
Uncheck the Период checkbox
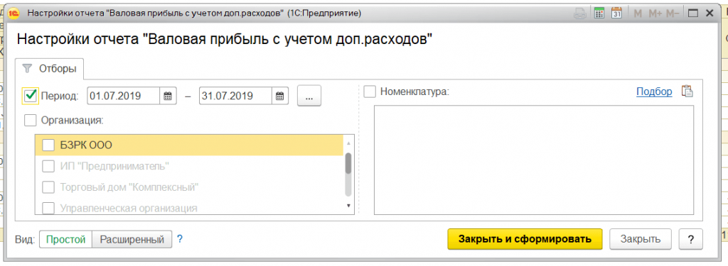[31, 96]
